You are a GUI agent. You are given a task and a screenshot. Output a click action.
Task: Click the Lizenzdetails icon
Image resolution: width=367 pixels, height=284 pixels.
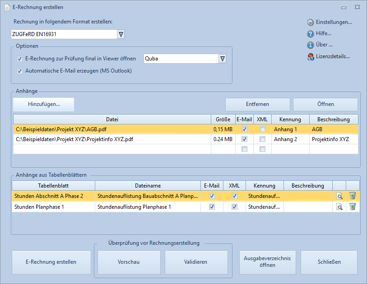pyautogui.click(x=311, y=56)
